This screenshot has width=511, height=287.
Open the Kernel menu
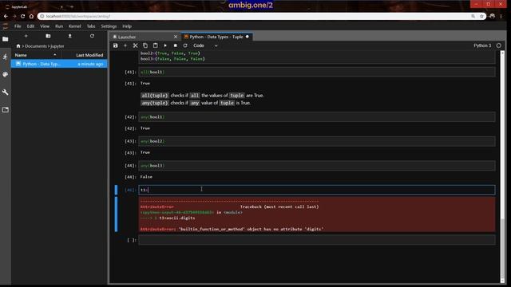[74, 26]
